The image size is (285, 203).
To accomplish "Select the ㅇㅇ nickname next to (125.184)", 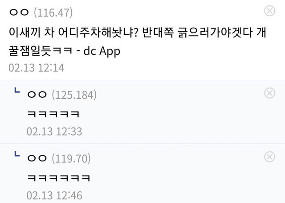I will point(37,95).
